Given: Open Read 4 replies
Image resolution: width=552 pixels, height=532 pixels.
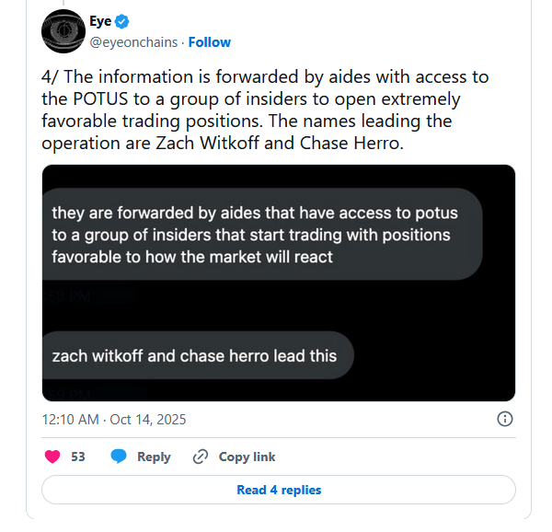Looking at the screenshot, I should pyautogui.click(x=279, y=490).
